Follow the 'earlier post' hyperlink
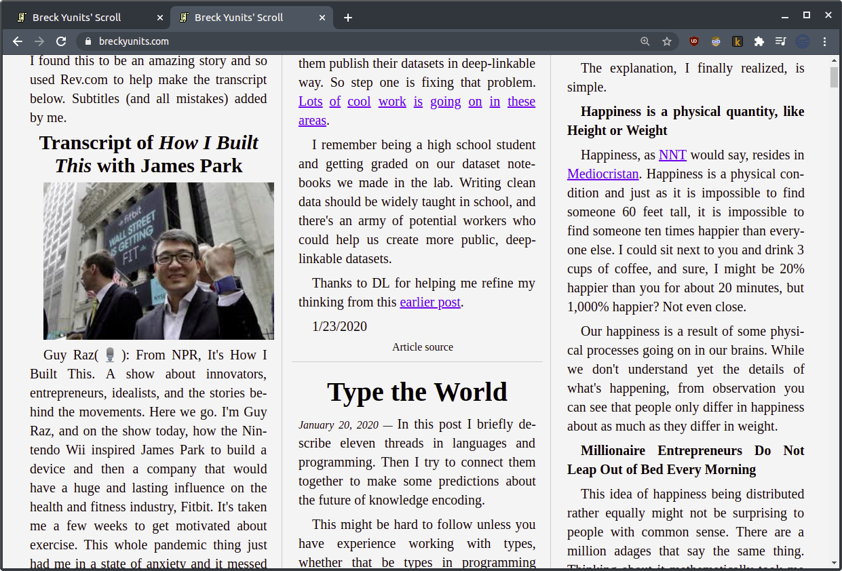Image resolution: width=842 pixels, height=571 pixels. [x=429, y=302]
